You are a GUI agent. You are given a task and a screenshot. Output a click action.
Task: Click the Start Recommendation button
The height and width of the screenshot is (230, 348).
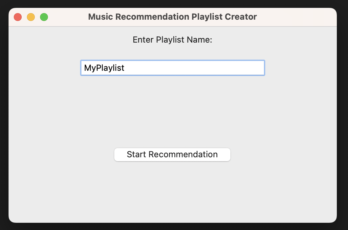pos(172,154)
